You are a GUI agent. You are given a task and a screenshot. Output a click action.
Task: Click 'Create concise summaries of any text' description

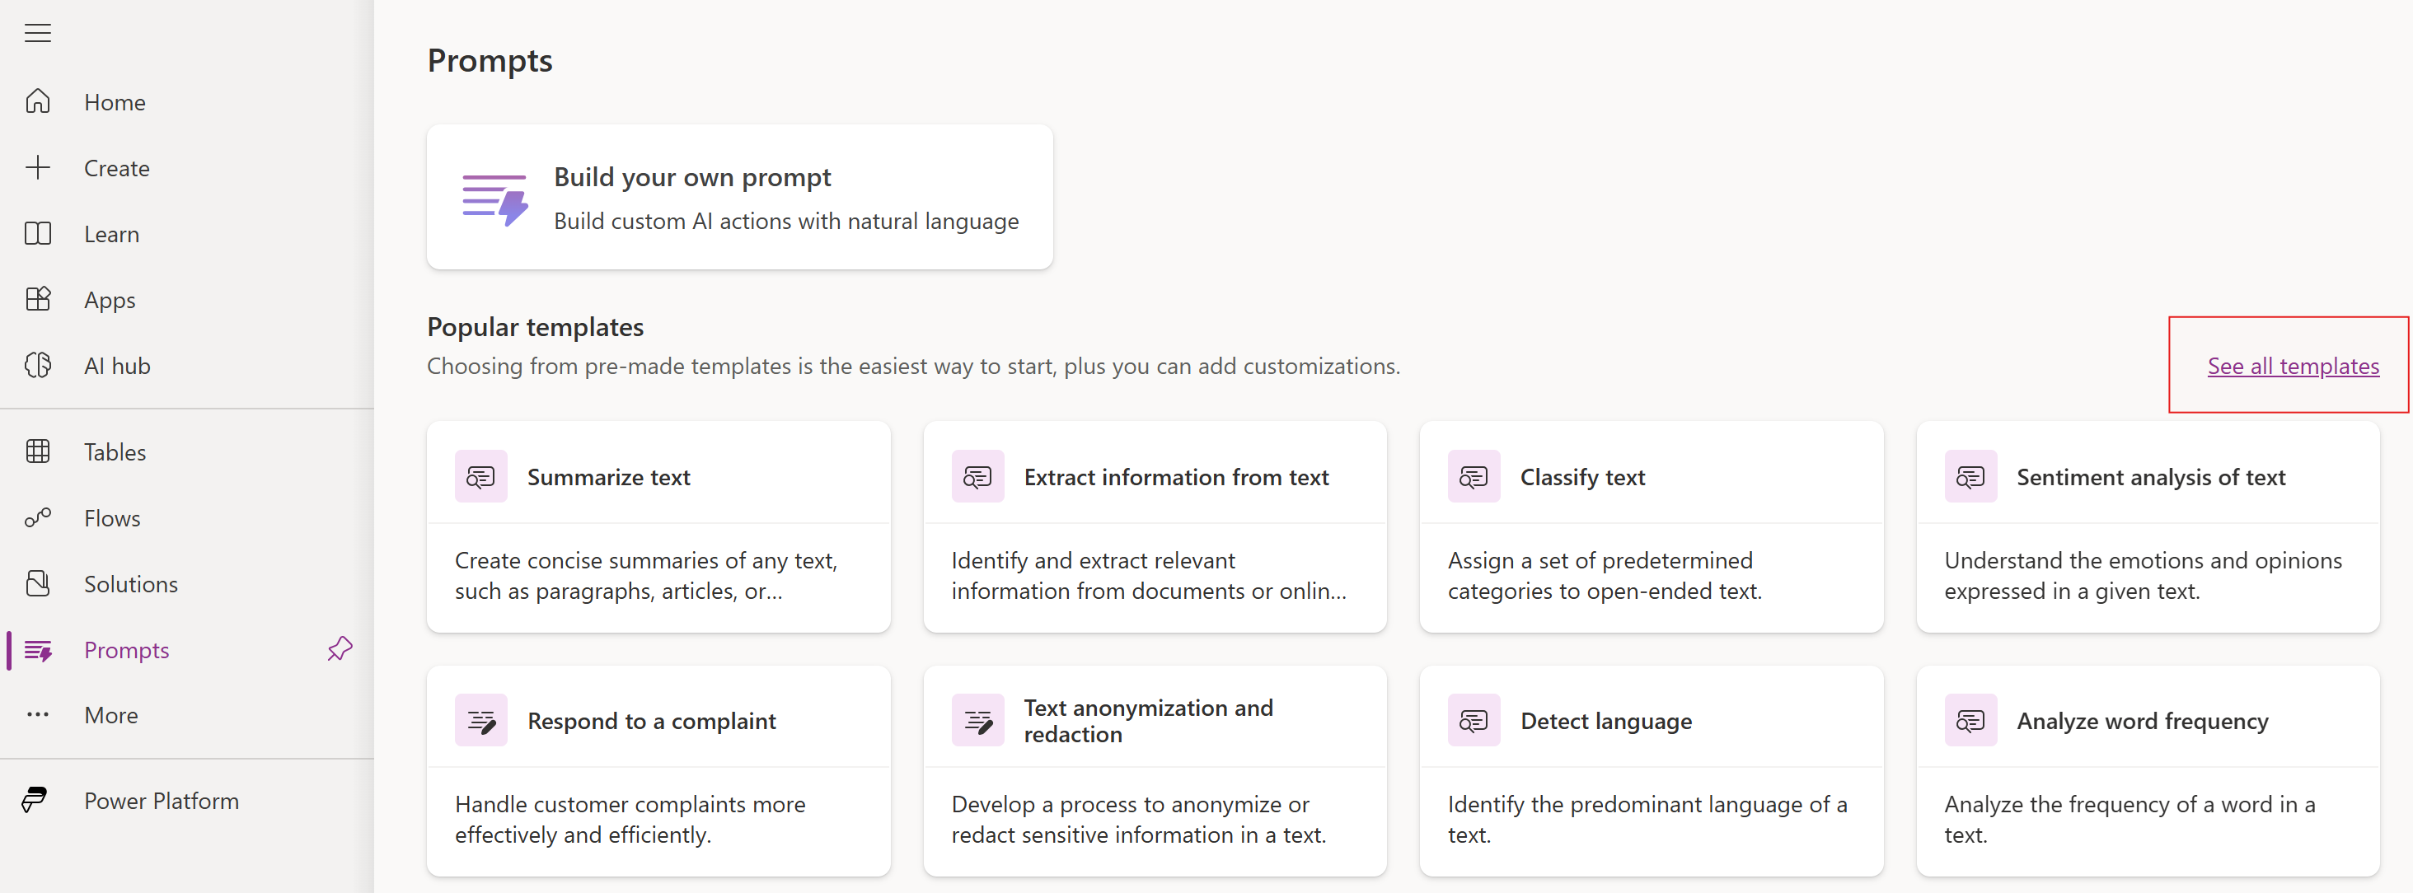[645, 575]
